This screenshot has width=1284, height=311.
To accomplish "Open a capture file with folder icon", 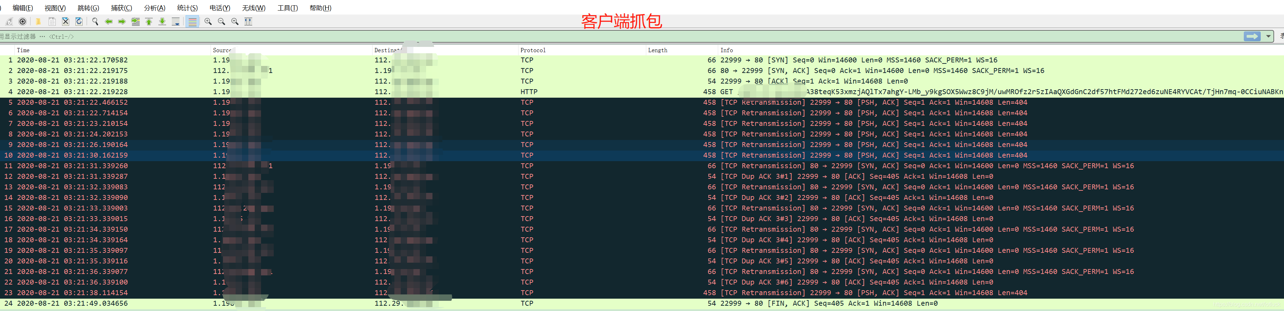I will tap(38, 22).
